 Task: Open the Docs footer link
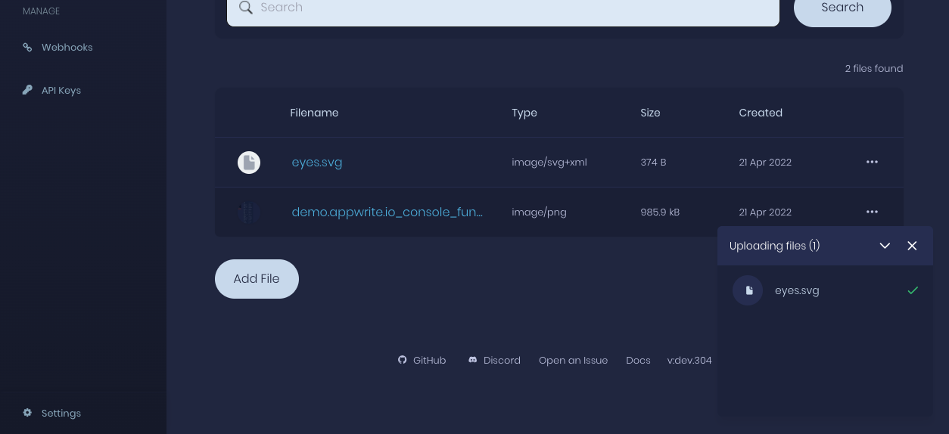click(638, 360)
